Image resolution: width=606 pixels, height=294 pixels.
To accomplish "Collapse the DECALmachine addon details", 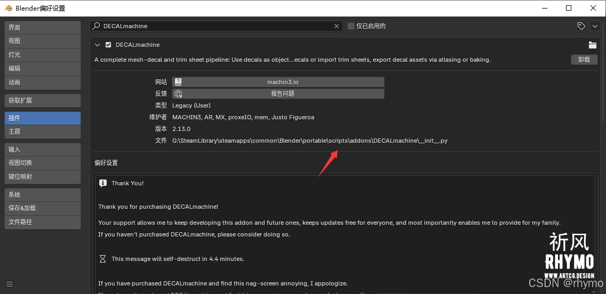I will [97, 45].
